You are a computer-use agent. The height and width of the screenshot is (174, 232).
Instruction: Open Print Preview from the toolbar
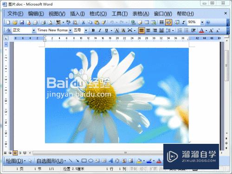[x=50, y=23]
